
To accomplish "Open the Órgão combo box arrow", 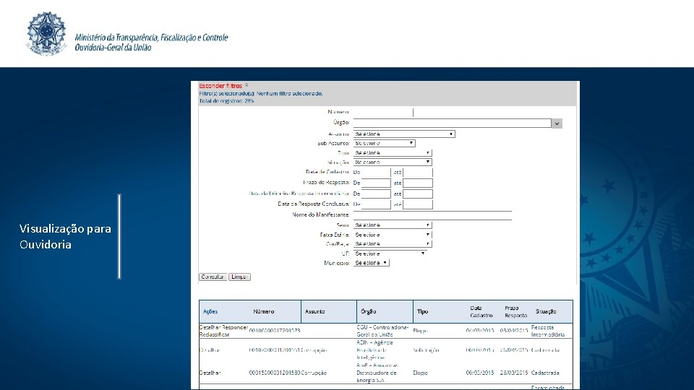I will (x=557, y=123).
